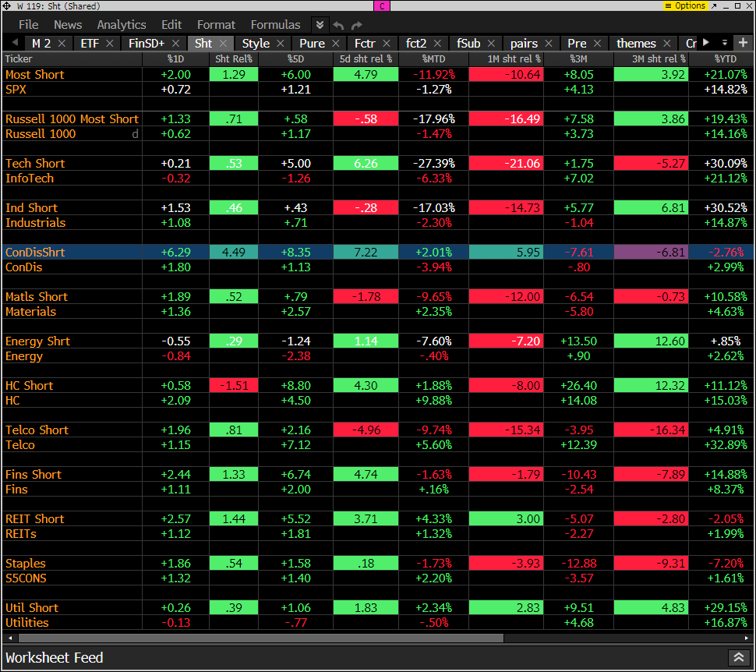Screen dimensions: 756x672
Task: Open the tab list dropdown arrow
Action: click(741, 42)
